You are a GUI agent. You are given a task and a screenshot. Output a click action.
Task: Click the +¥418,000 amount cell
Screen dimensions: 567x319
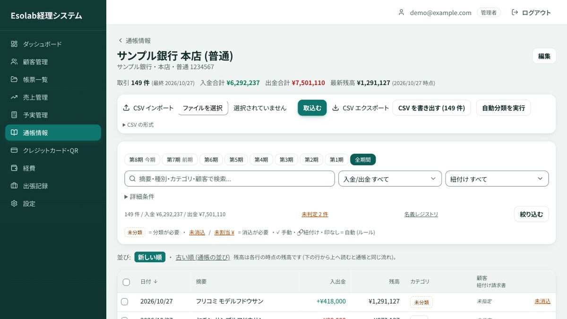[331, 301]
